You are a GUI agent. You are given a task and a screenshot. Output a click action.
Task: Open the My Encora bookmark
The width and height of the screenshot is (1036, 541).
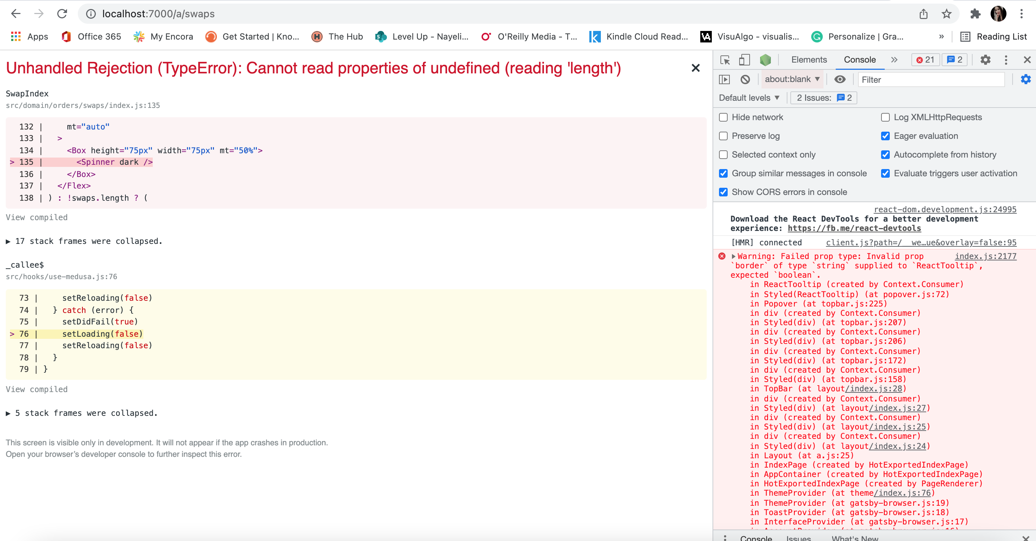pyautogui.click(x=163, y=37)
